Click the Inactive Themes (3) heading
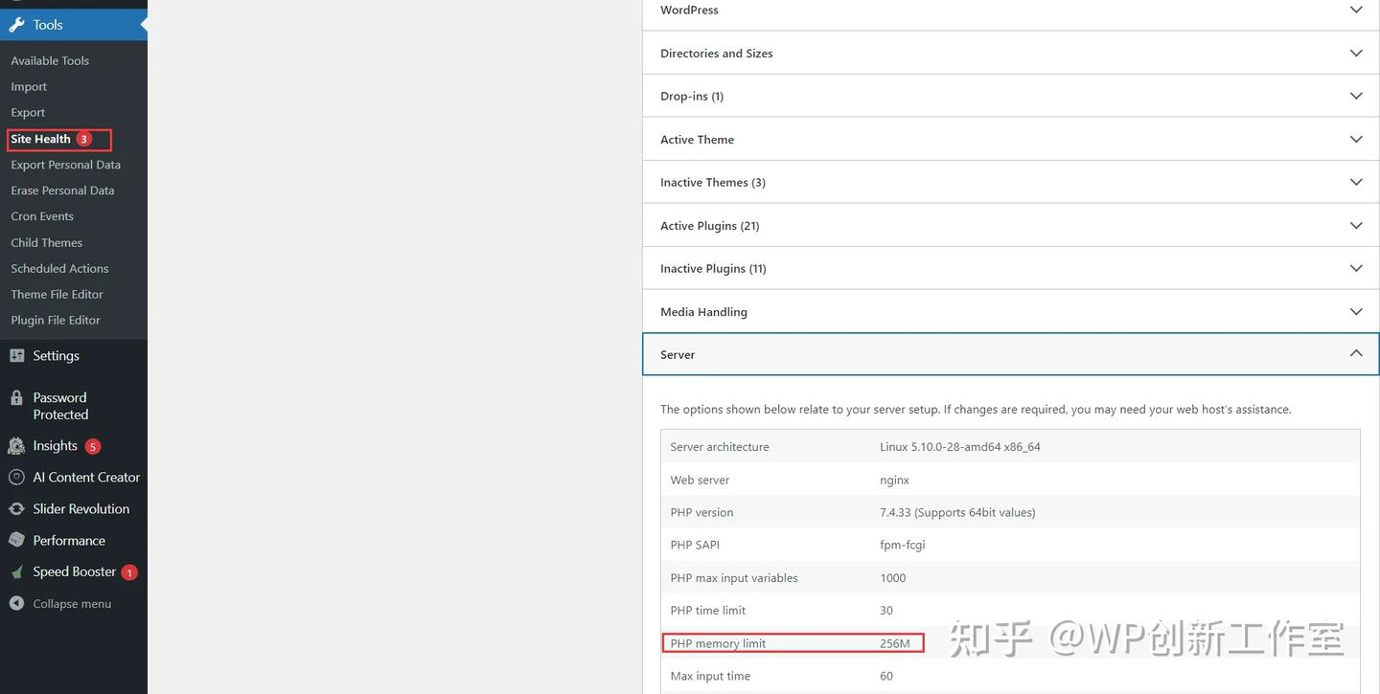 tap(713, 182)
